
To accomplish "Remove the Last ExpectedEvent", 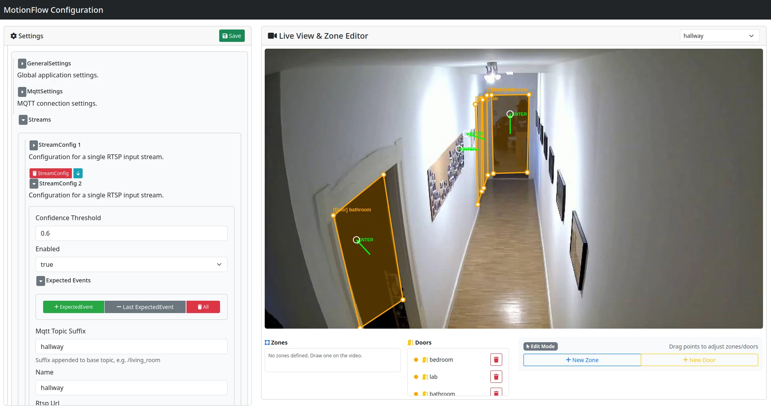I will pyautogui.click(x=145, y=307).
